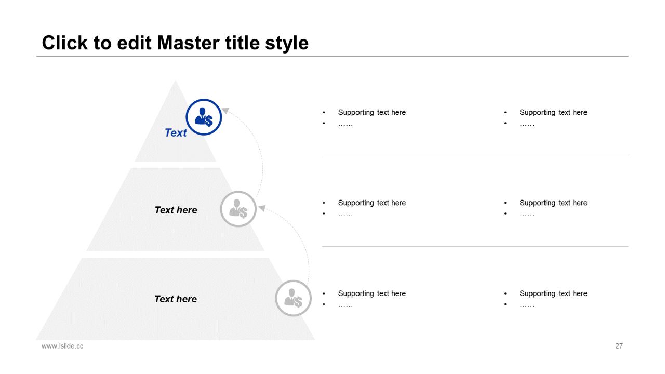Select middle-row left 'Supporting text here' bullet
Viewport: 665px width, 374px height.
371,203
